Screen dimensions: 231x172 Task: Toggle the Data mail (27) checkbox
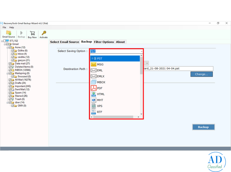point(10,64)
